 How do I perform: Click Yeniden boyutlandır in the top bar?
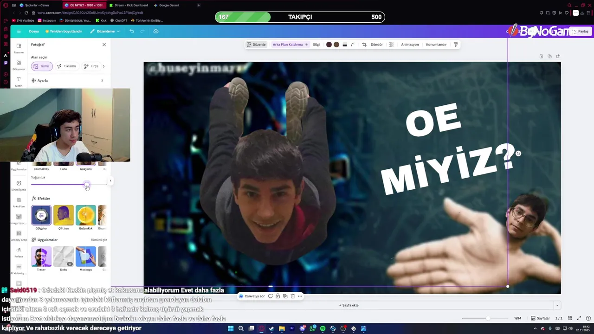[x=64, y=31]
